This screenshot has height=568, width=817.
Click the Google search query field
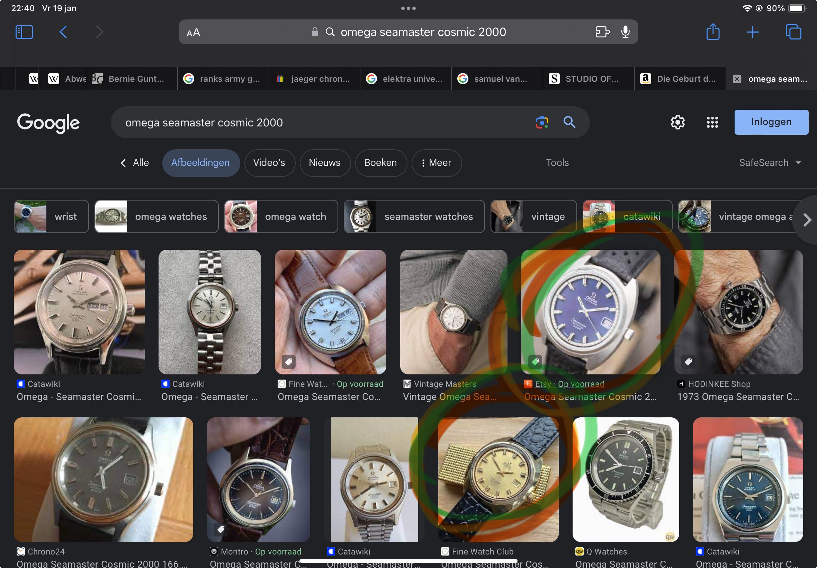(320, 122)
